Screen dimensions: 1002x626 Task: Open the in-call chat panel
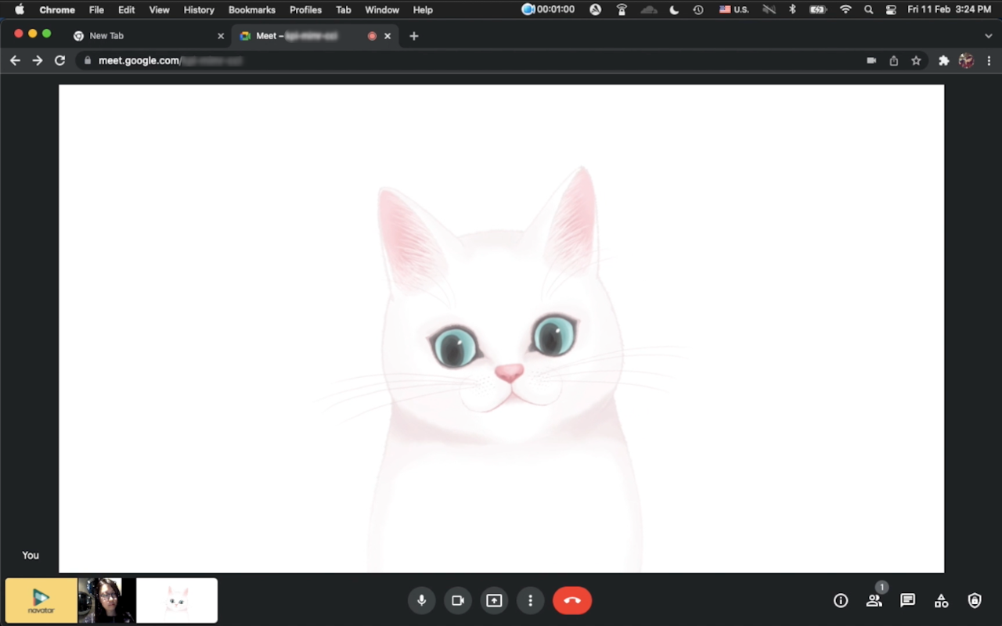907,600
